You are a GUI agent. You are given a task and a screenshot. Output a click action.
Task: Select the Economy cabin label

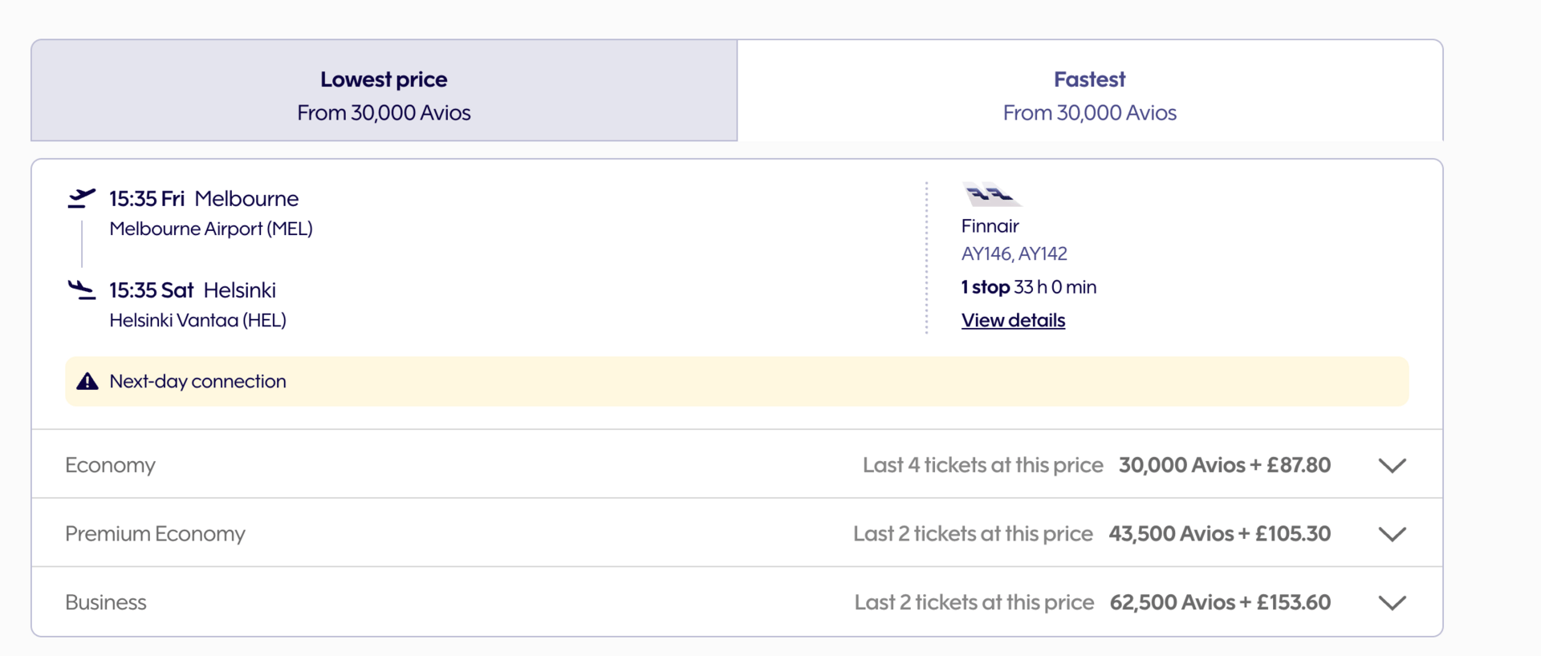pyautogui.click(x=111, y=465)
